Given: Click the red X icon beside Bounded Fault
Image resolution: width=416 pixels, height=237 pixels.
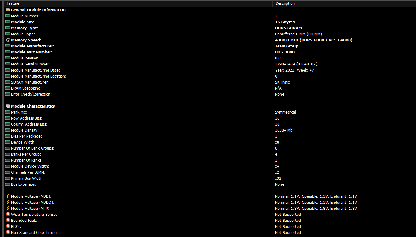Looking at the screenshot, I should click(x=8, y=221).
